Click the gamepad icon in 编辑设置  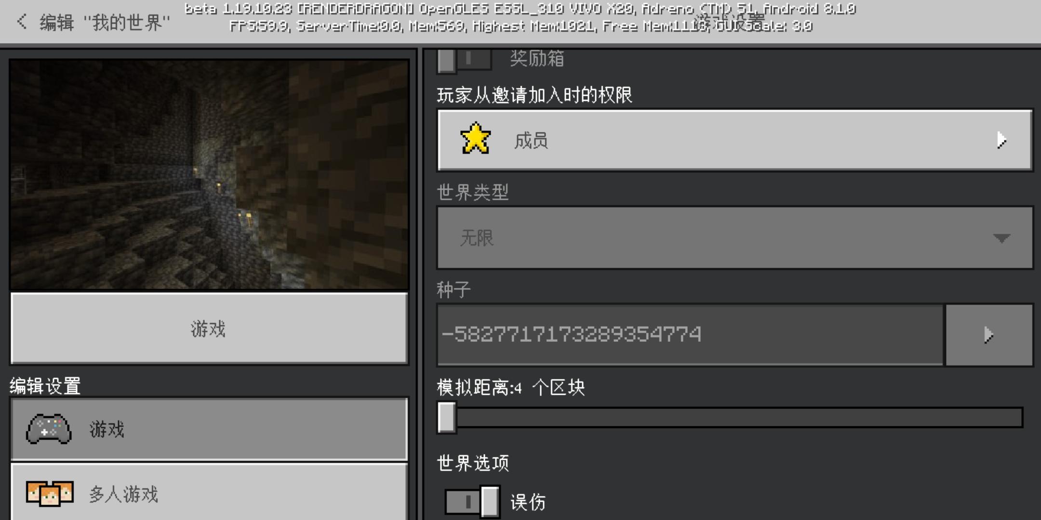tap(49, 429)
